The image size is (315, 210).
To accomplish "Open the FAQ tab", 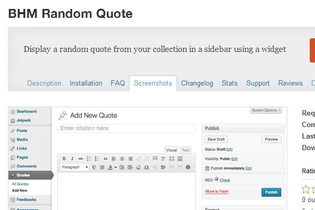I will point(118,83).
